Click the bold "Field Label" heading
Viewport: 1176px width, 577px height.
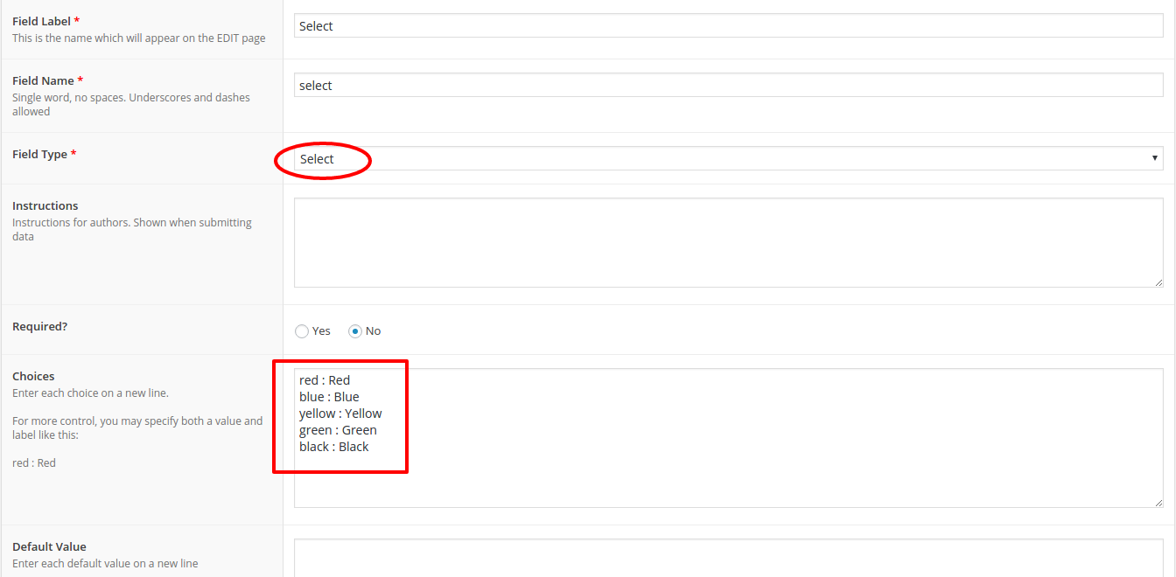tap(41, 21)
